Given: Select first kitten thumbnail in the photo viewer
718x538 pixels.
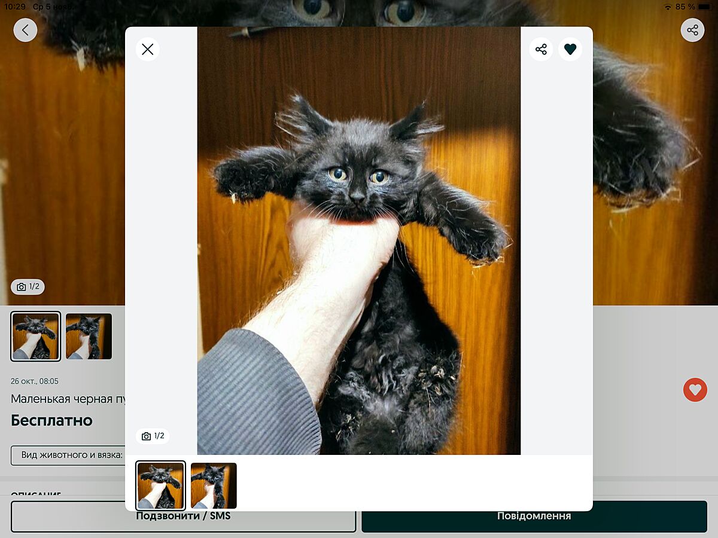Looking at the screenshot, I should [x=161, y=485].
